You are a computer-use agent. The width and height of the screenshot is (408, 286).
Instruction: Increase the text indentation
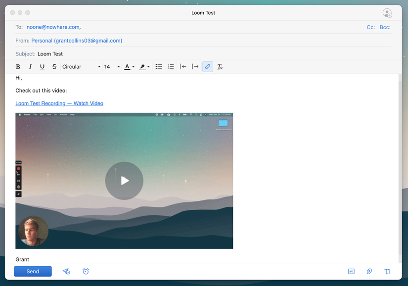[x=195, y=66]
